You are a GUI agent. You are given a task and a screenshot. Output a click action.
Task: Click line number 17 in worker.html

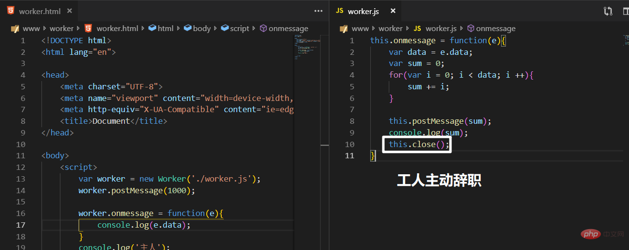[x=20, y=225]
